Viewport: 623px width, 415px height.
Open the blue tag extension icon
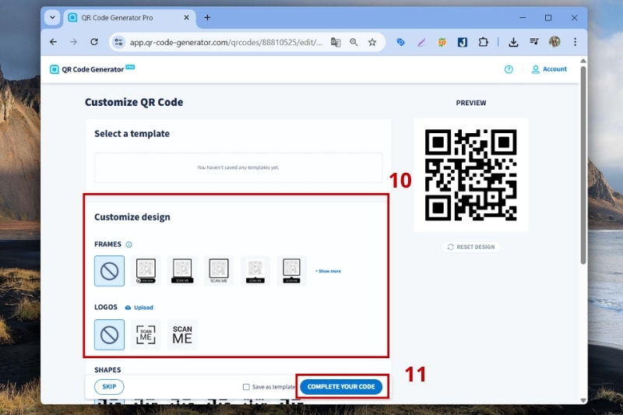tap(401, 42)
